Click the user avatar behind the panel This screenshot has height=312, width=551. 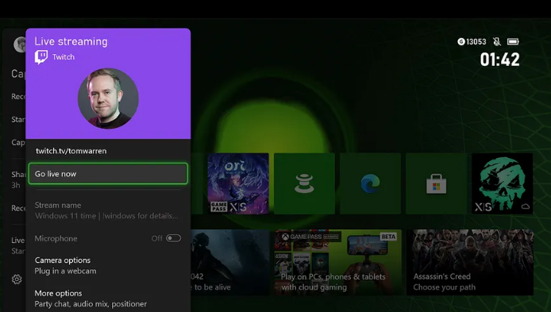coord(20,44)
